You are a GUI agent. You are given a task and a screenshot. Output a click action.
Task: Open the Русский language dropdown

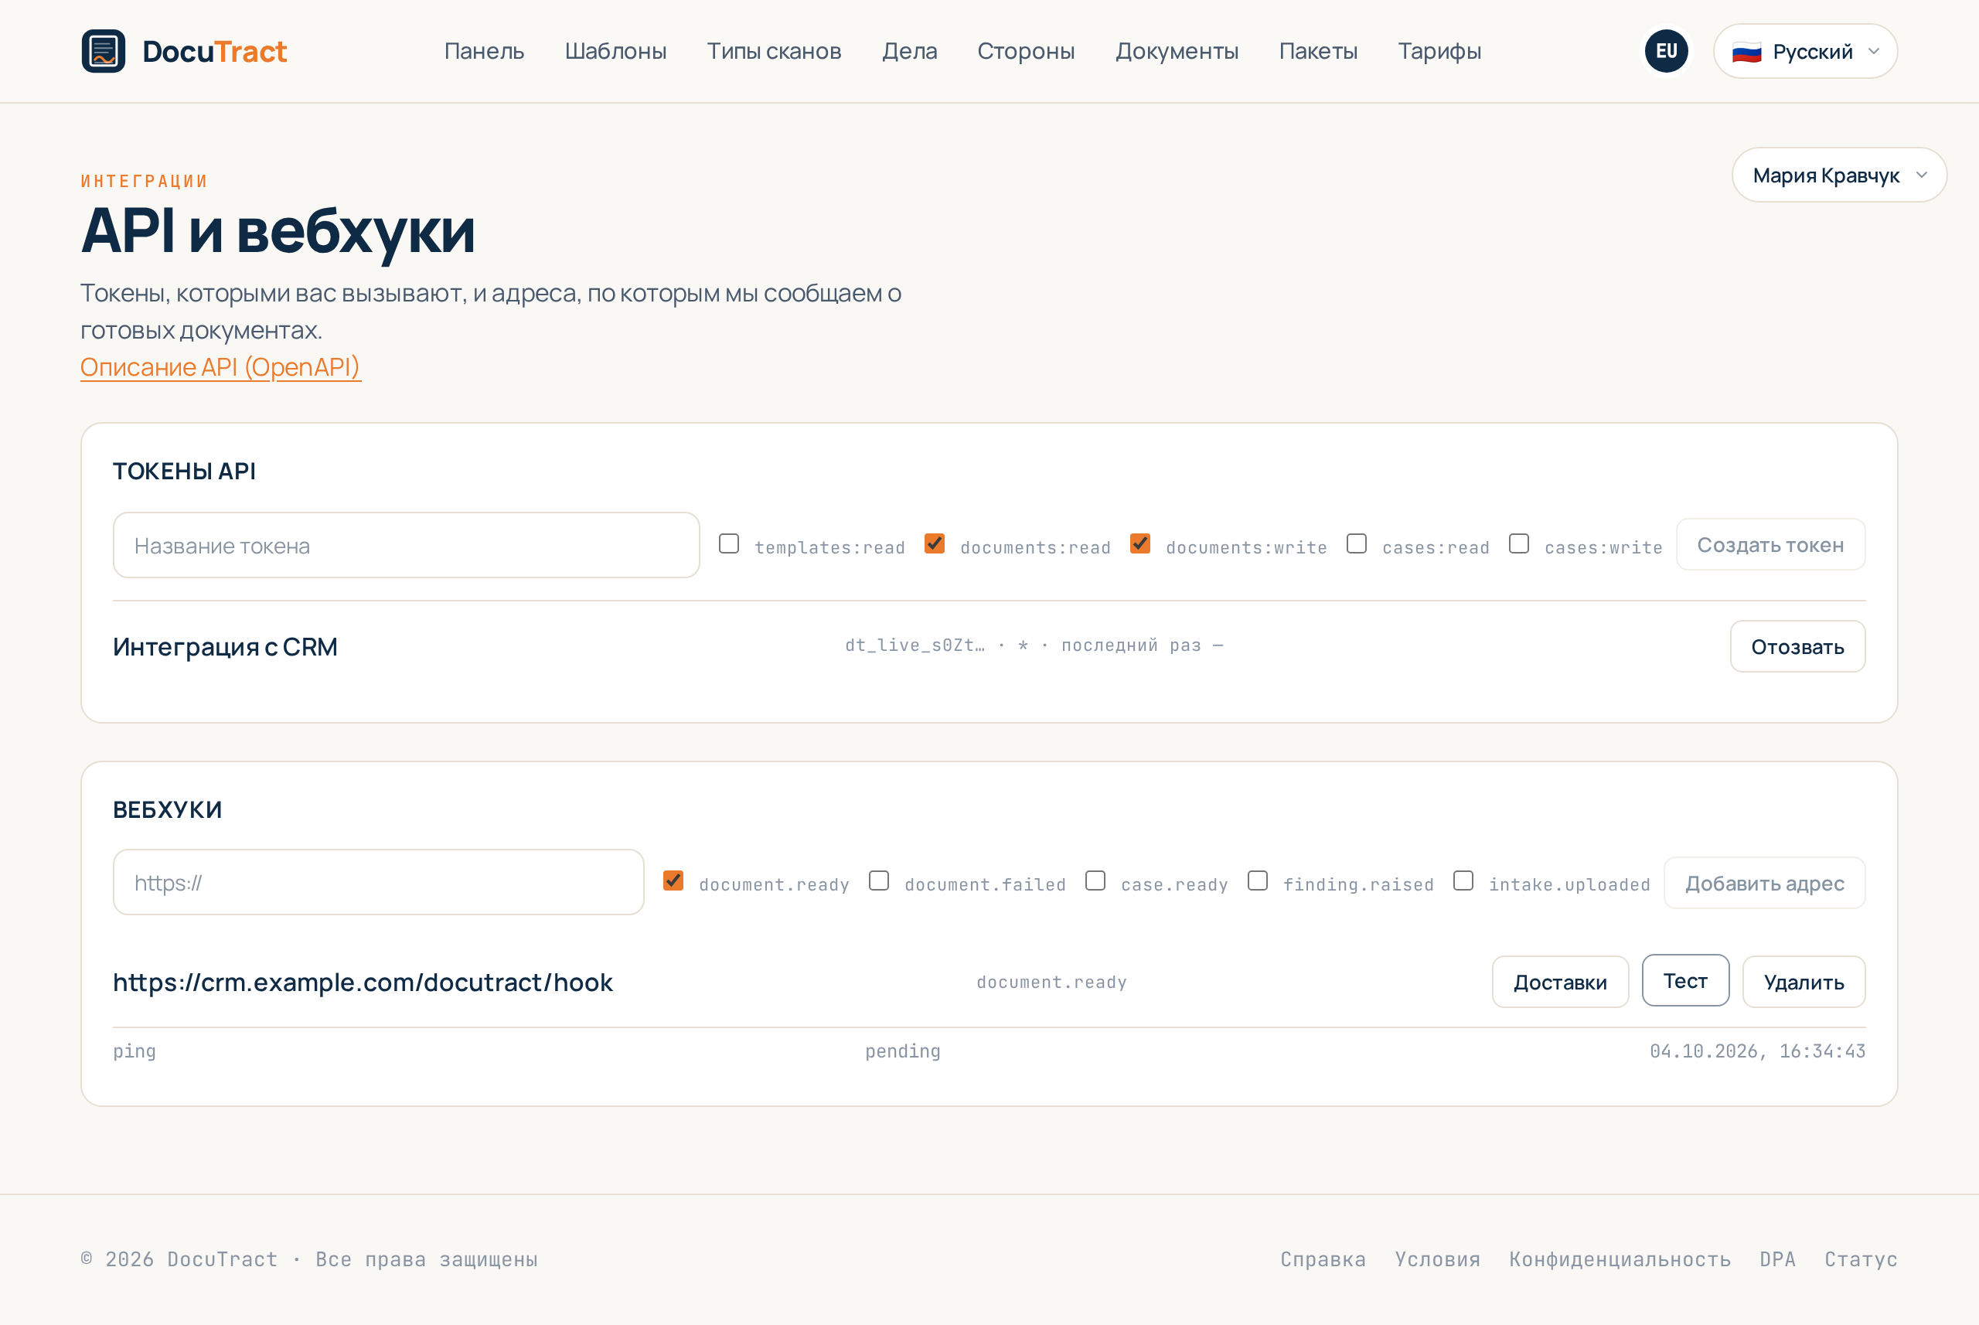(x=1805, y=52)
